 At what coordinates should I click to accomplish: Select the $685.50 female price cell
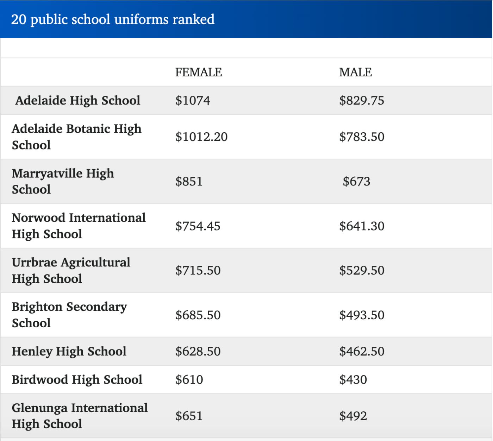198,315
